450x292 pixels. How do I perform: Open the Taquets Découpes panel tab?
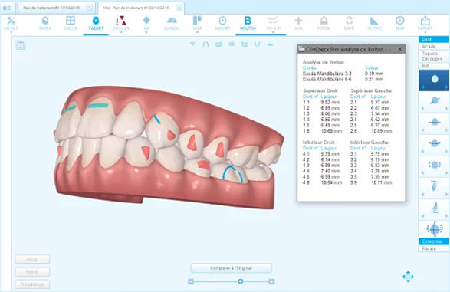[x=434, y=56]
